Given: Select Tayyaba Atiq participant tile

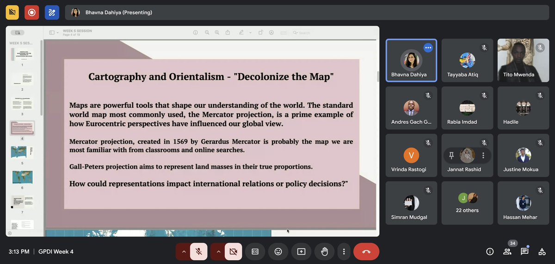Looking at the screenshot, I should pos(467,60).
